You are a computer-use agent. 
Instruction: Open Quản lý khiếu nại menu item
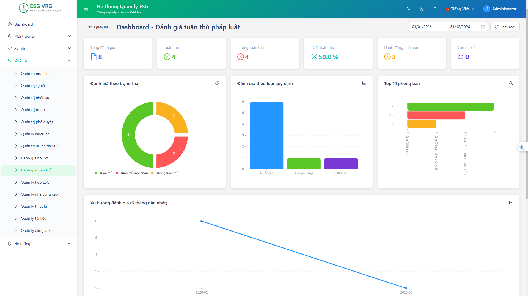pyautogui.click(x=38, y=134)
